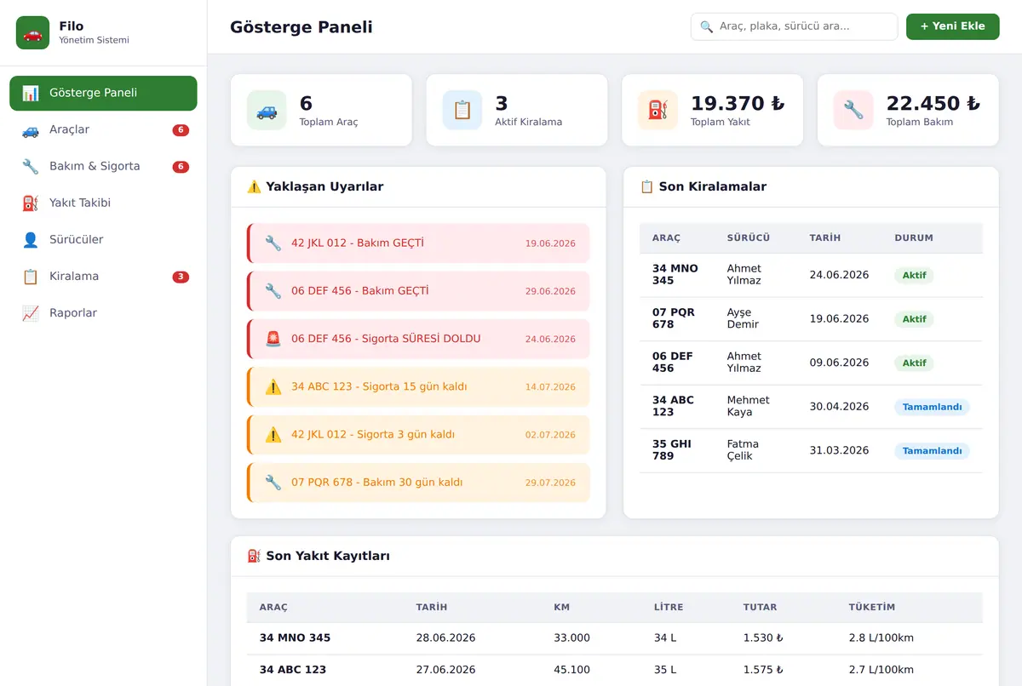Click the fuel pump icon on Toplam Yakıt card
1022x686 pixels.
click(657, 110)
